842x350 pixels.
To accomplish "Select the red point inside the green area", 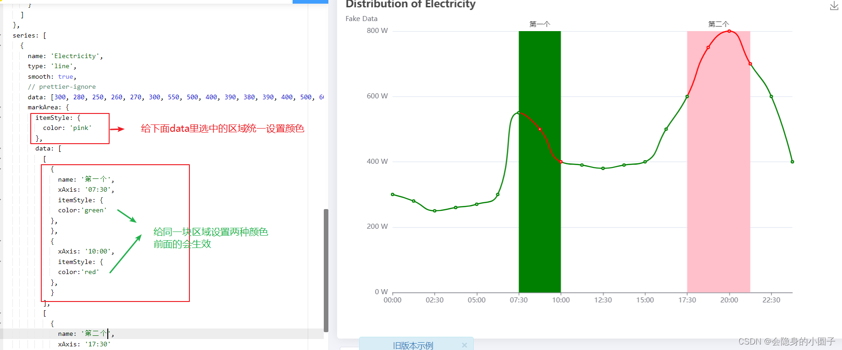I will click(x=540, y=129).
